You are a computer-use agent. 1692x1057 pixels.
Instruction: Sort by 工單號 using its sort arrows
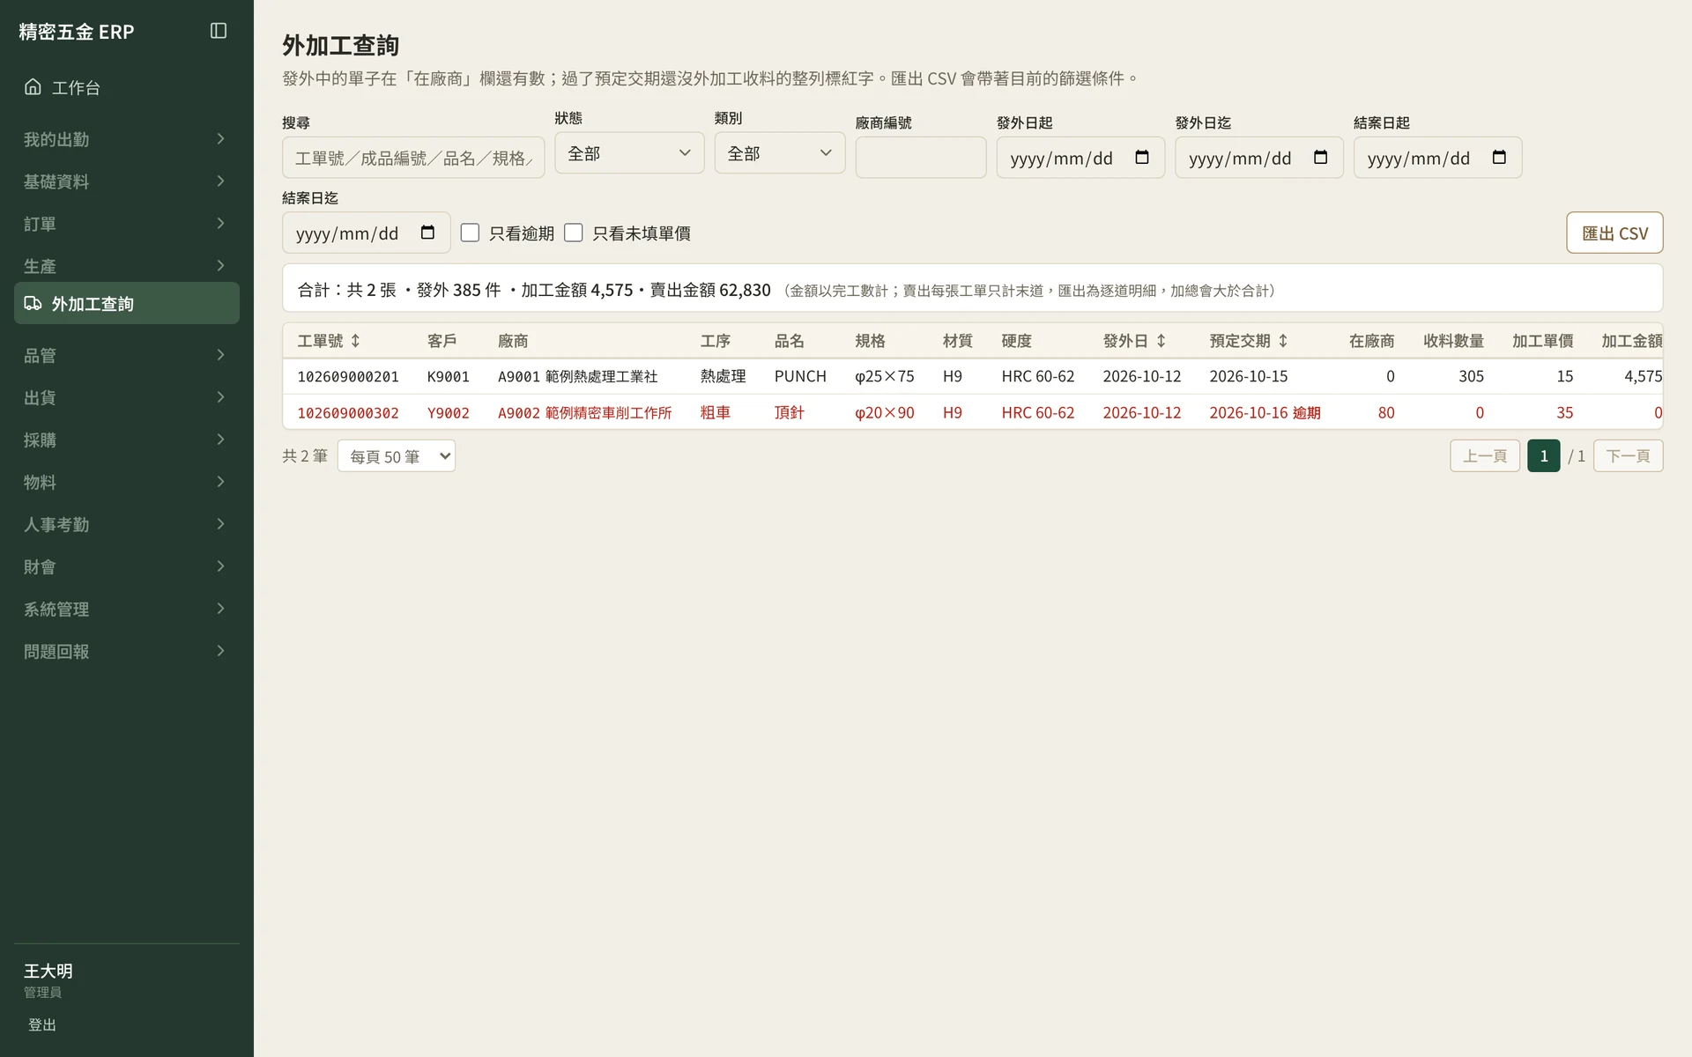[x=355, y=341]
